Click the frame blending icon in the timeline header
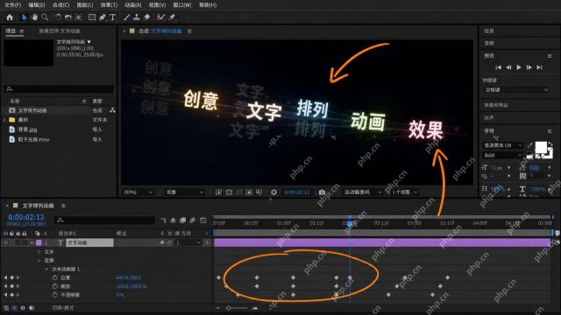The width and height of the screenshot is (561, 315). pos(183,220)
